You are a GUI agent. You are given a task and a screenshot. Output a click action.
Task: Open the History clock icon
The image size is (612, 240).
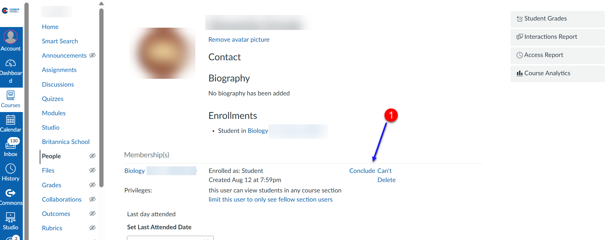pos(10,169)
